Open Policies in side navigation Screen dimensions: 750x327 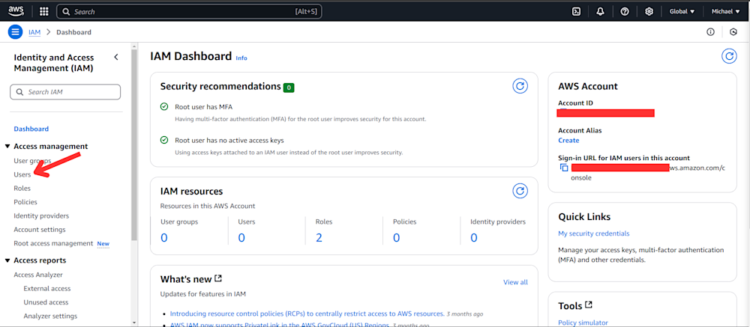(25, 202)
